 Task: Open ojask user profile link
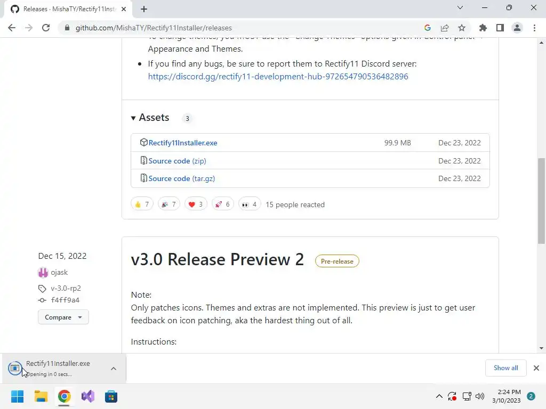click(59, 272)
